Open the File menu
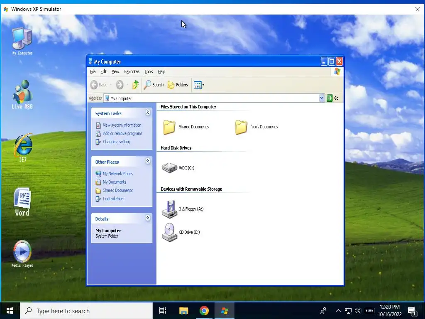 coord(93,71)
